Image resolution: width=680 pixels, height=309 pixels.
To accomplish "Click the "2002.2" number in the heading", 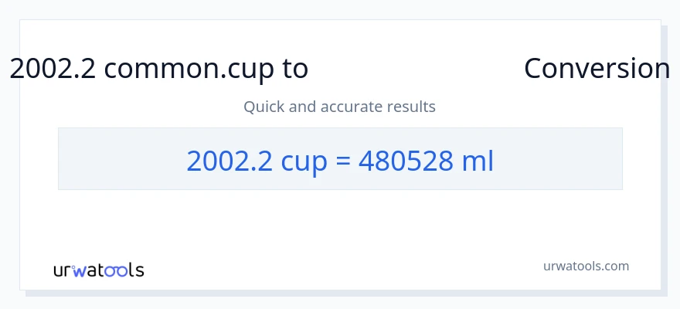I will click(x=53, y=69).
